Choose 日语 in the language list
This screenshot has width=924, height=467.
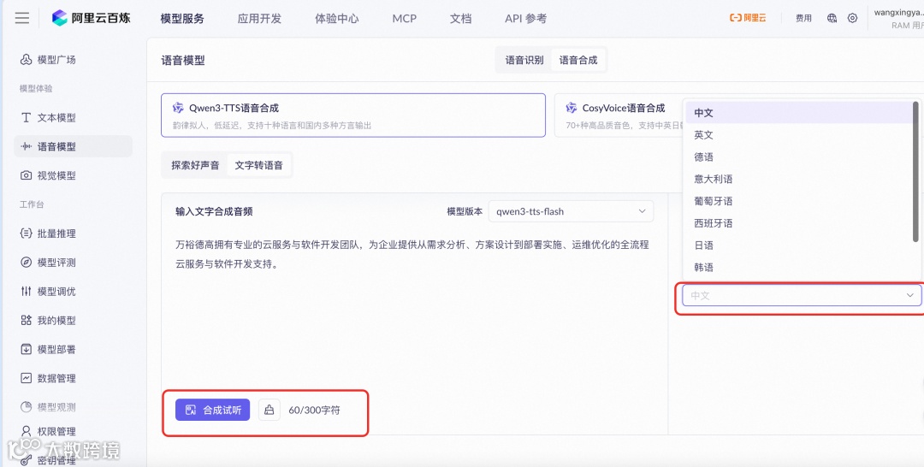(x=798, y=245)
